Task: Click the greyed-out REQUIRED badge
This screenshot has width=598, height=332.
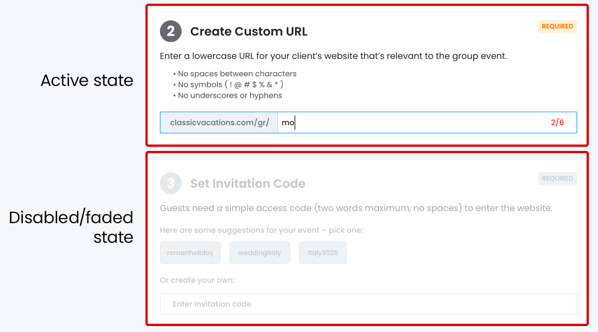Action: coord(557,178)
